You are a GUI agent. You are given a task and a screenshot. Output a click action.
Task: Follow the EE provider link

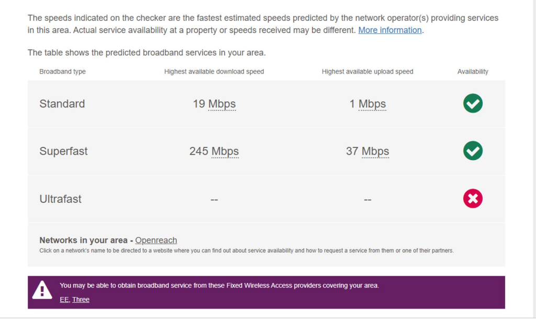(64, 300)
